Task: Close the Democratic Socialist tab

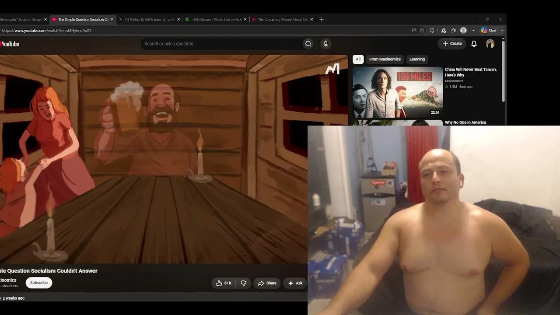Action: (x=45, y=19)
